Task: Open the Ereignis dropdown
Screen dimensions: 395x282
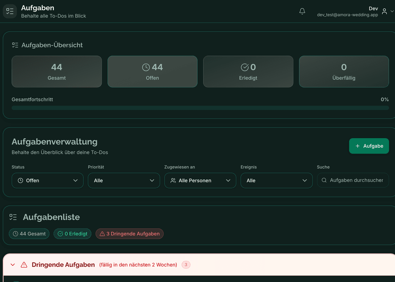Action: (276, 180)
